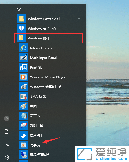129x162 pixels.
Task: Open the hamburger menu icon
Action: tap(7, 12)
